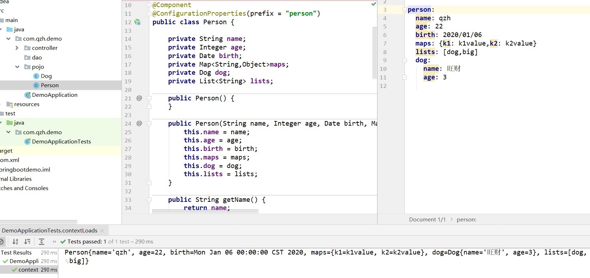Collapse the com.qzh.demo package under test
The width and height of the screenshot is (590, 278).
tap(9, 132)
